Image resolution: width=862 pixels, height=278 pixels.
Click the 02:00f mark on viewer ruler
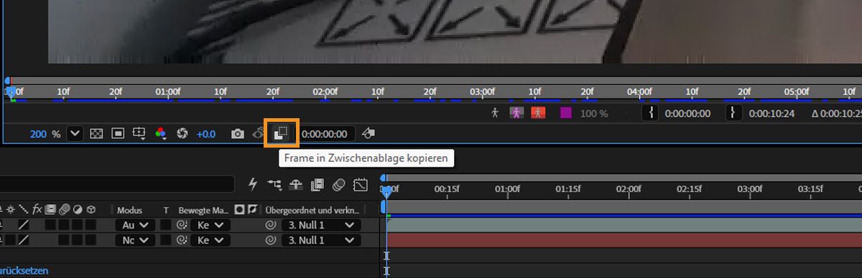point(325,92)
